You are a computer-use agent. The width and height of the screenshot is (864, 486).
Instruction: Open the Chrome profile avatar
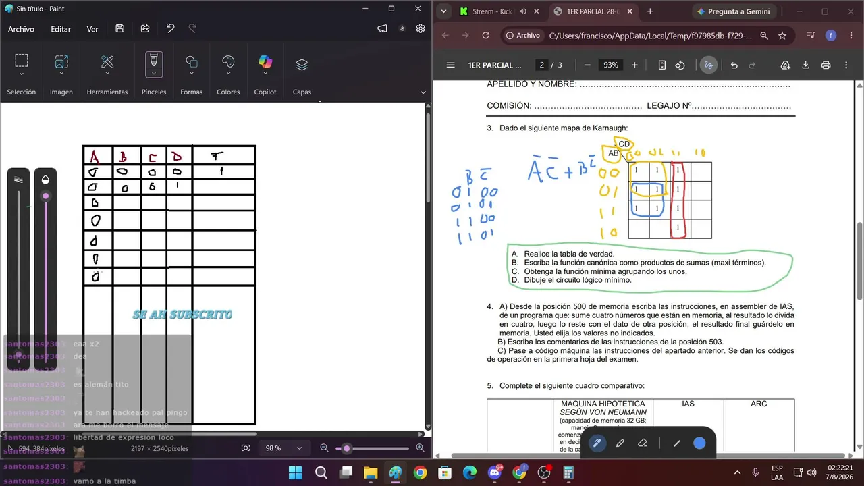[831, 36]
